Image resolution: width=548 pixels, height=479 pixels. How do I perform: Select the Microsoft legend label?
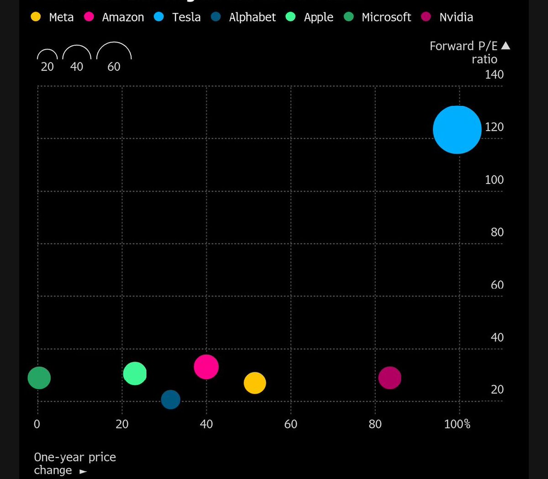[386, 17]
